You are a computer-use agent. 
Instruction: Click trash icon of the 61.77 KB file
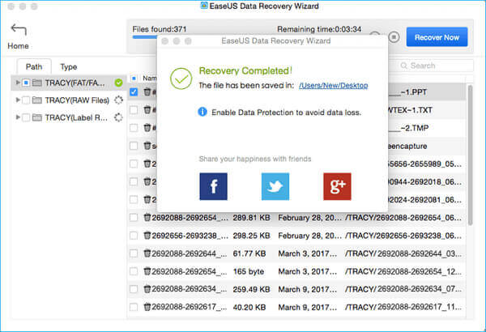click(147, 253)
